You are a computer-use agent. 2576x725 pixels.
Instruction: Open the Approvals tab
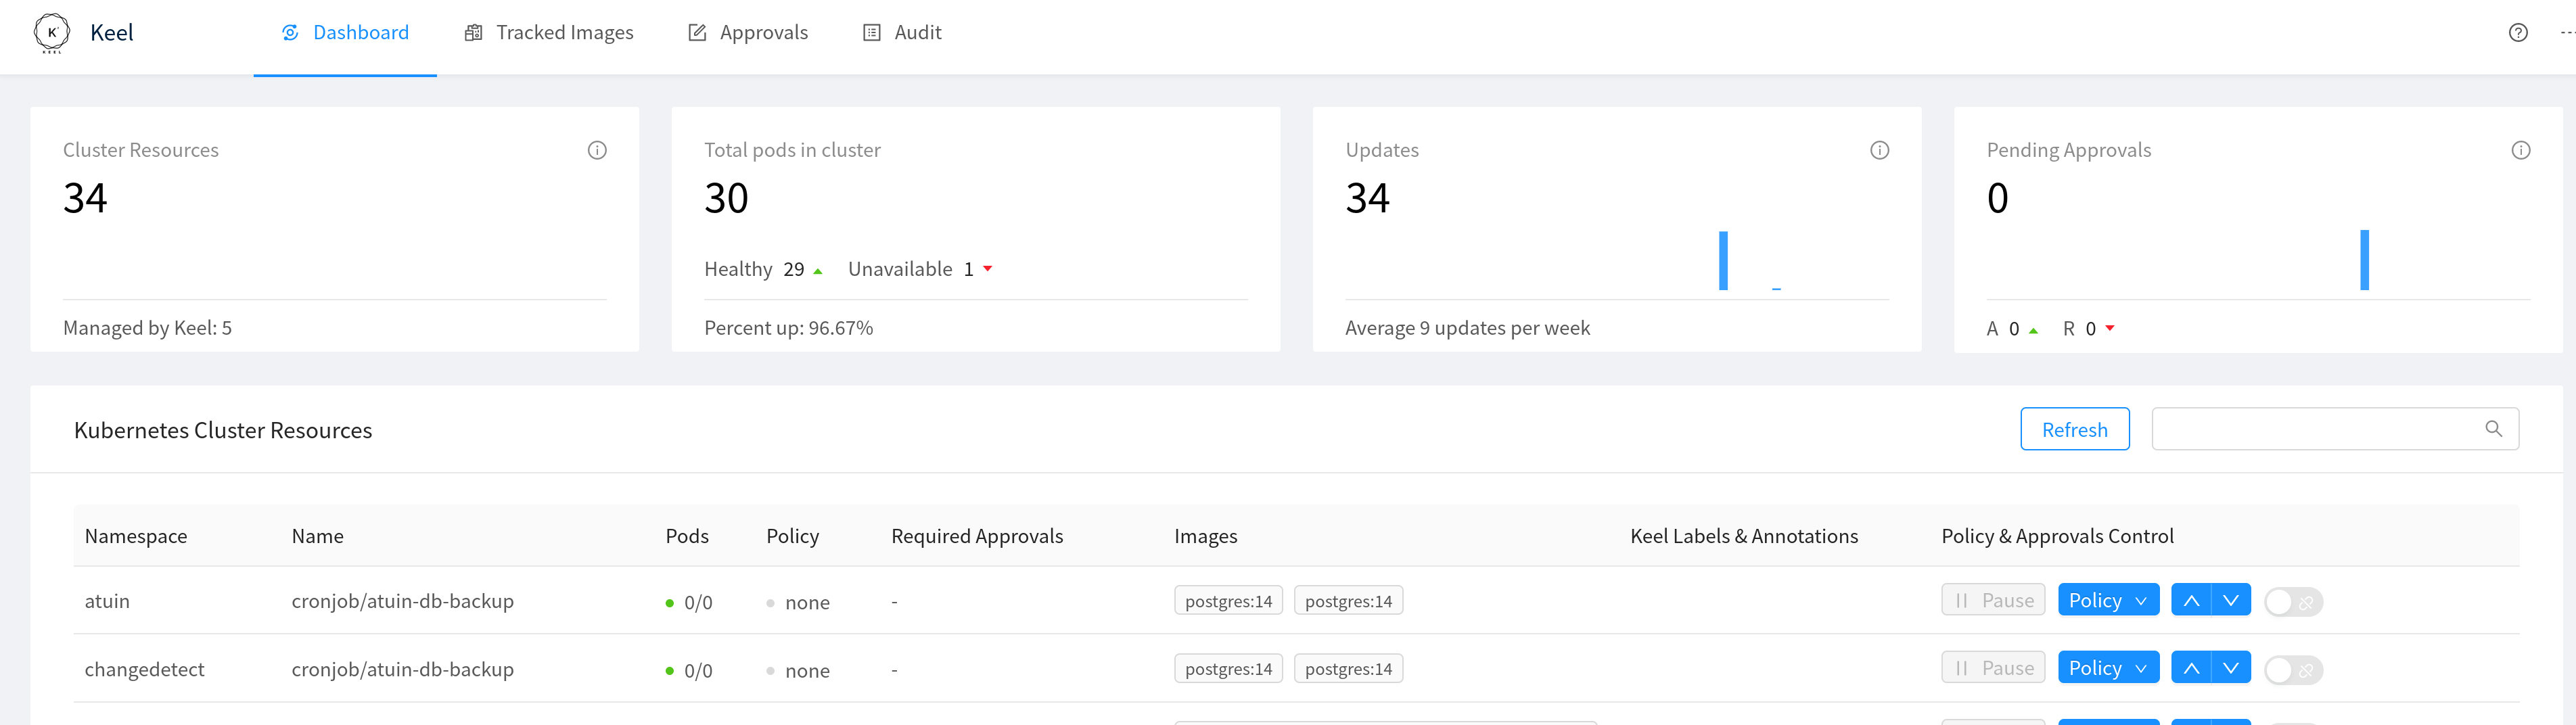coord(748,33)
